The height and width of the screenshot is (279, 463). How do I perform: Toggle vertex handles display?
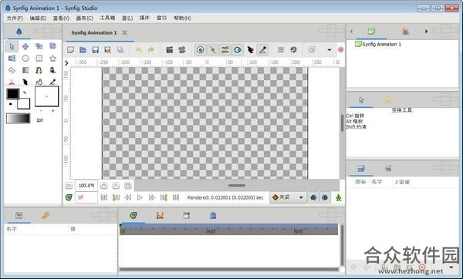pos(213,50)
